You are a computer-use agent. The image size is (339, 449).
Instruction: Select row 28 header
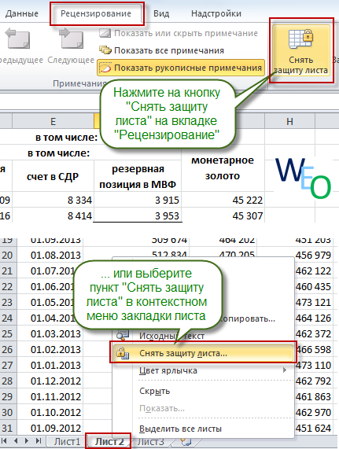point(8,381)
